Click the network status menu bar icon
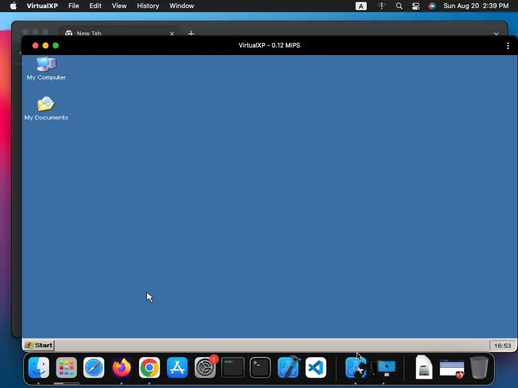The height and width of the screenshot is (388, 518). pos(381,6)
